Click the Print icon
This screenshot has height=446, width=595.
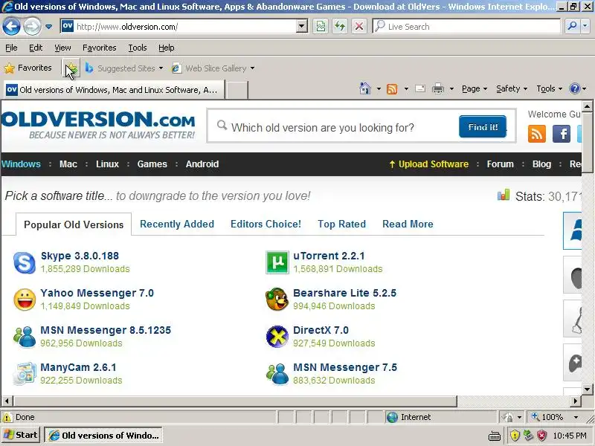point(438,88)
